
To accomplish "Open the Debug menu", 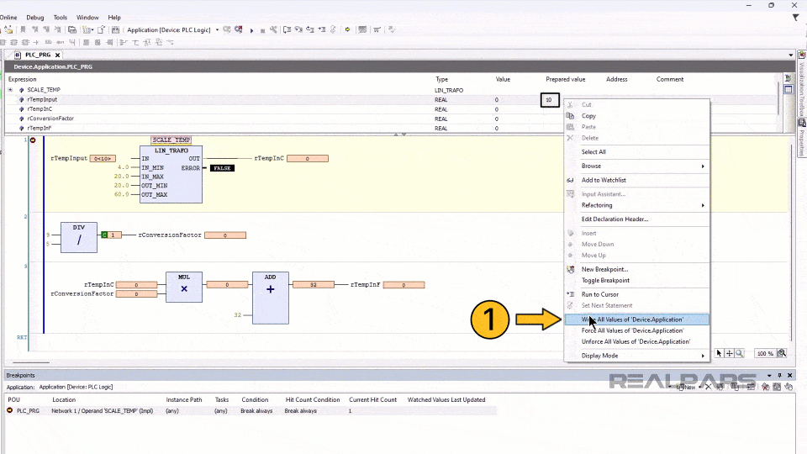I will [35, 18].
